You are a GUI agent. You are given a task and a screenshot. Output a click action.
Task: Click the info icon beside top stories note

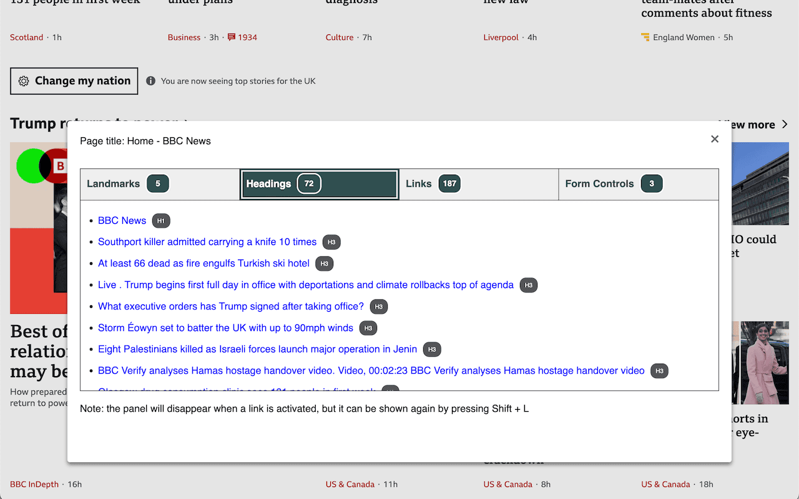(x=150, y=81)
